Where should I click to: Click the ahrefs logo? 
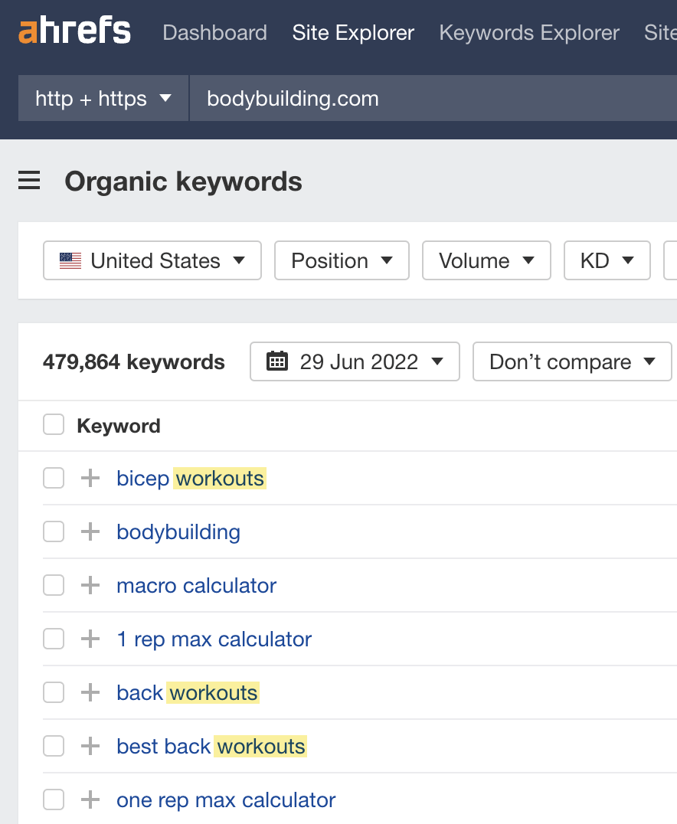coord(74,31)
